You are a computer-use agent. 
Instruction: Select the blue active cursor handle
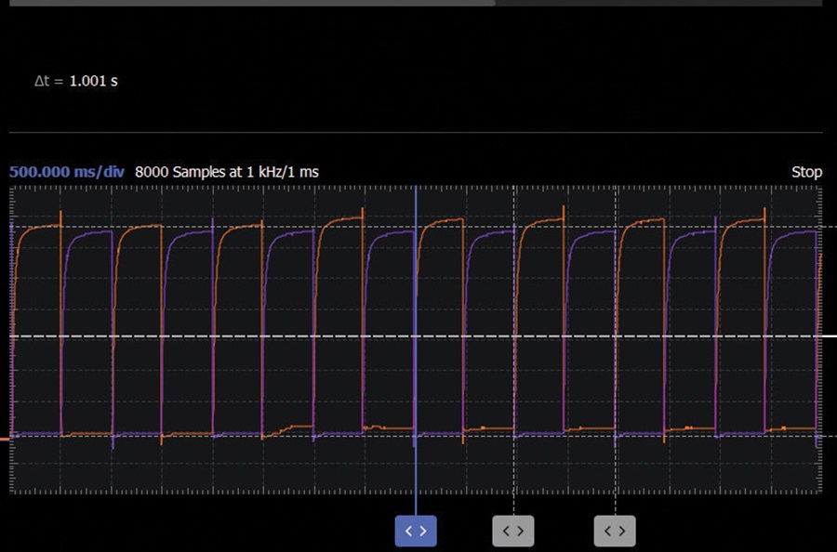pos(416,531)
